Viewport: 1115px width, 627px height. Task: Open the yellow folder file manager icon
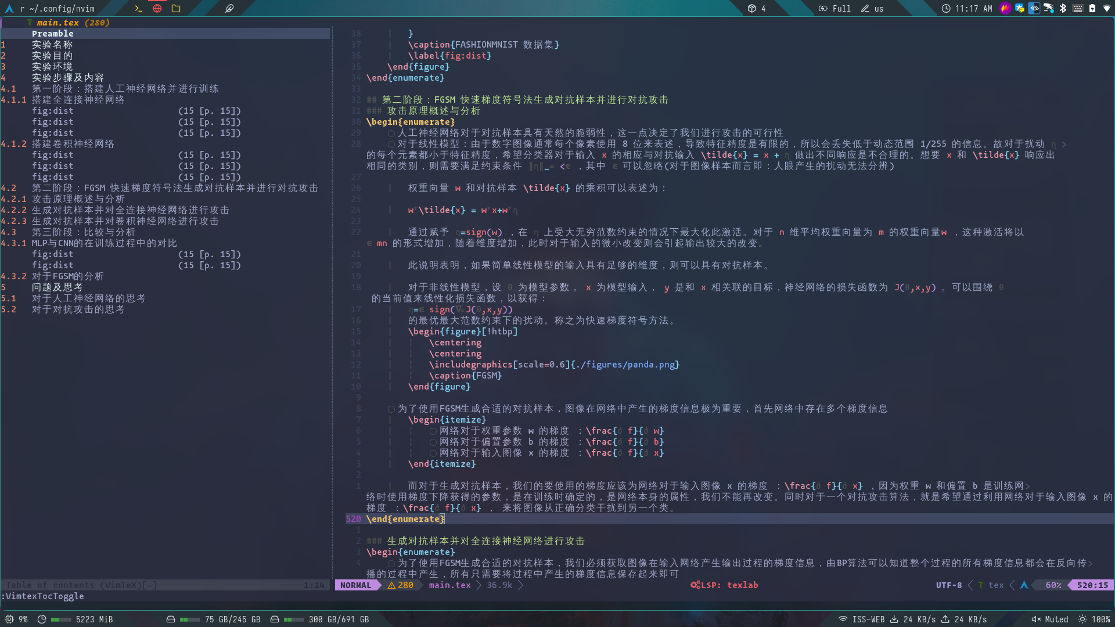(176, 8)
